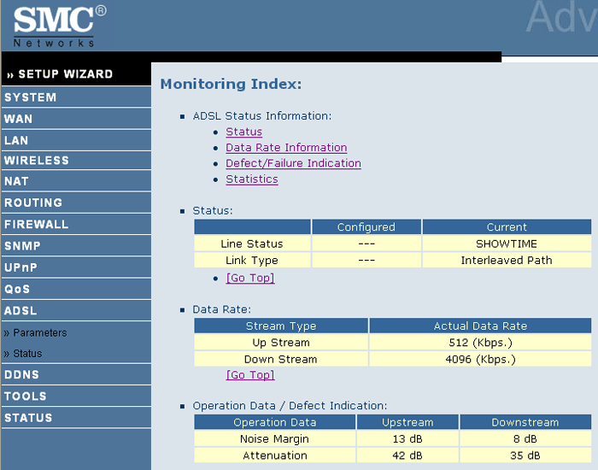The image size is (598, 470).
Task: Click the Operation Data column header
Action: (x=275, y=422)
